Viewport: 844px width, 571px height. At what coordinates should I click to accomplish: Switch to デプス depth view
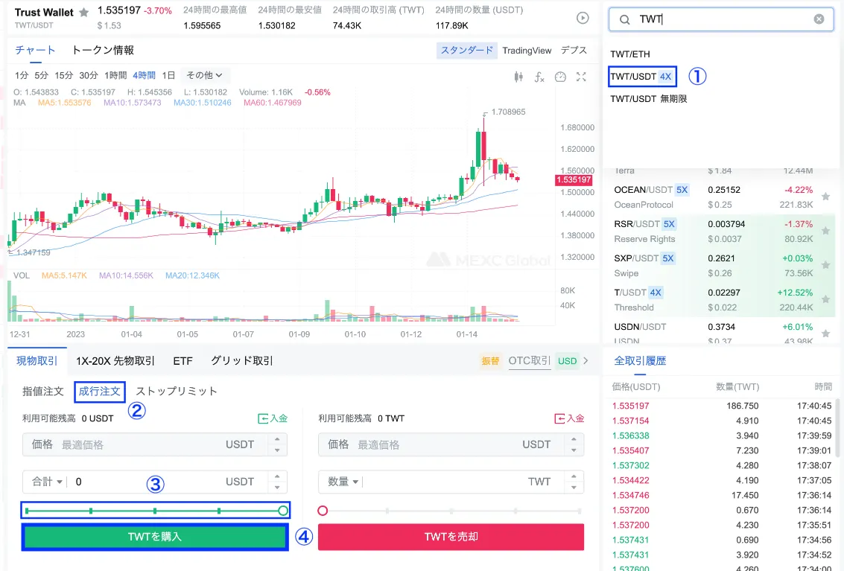click(574, 51)
